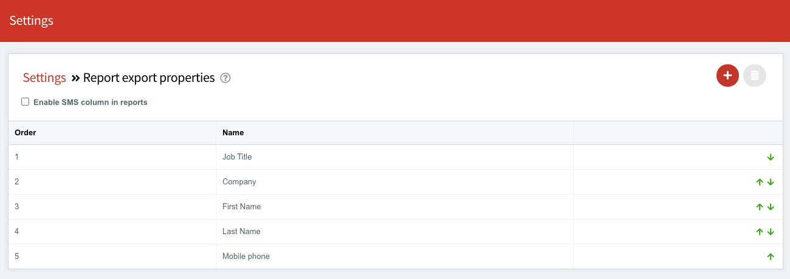Click the grey trash delete button
The width and height of the screenshot is (790, 279).
(x=755, y=76)
